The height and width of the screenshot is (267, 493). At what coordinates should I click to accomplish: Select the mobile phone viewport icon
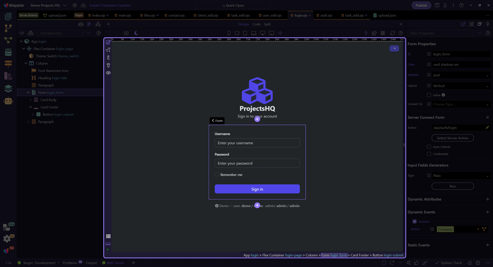[229, 33]
